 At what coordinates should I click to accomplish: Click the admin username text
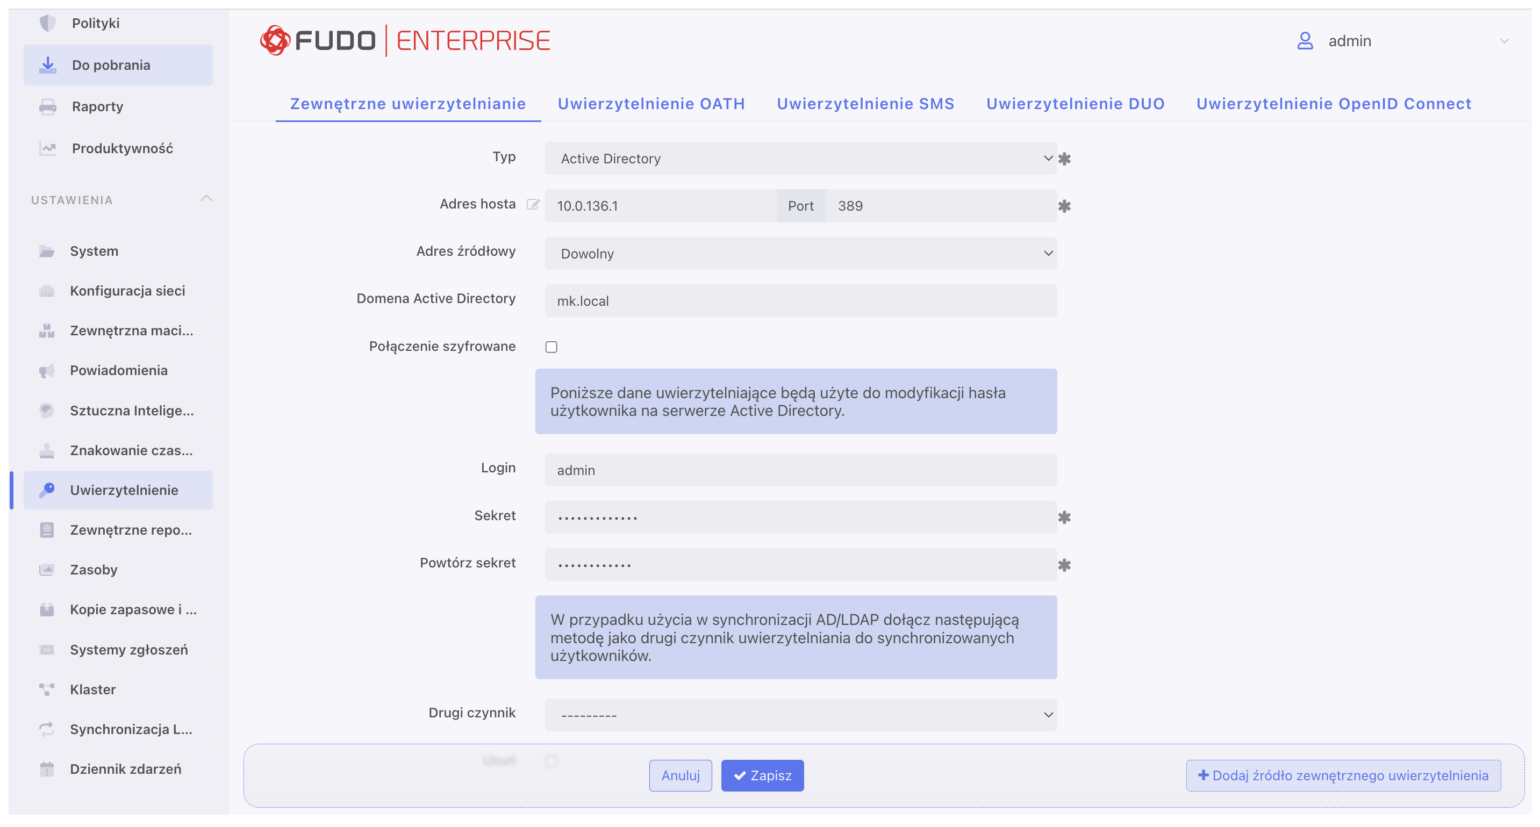coord(1350,41)
